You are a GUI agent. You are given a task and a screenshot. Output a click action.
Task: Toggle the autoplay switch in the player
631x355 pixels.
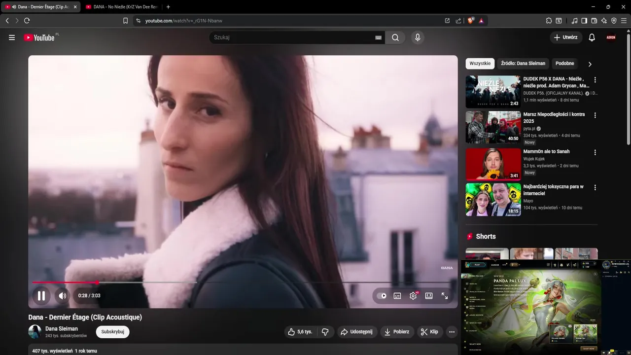coord(382,296)
